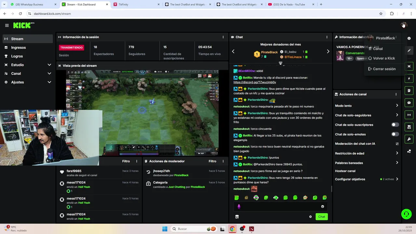Expand the Estudio sidebar section

point(28,65)
